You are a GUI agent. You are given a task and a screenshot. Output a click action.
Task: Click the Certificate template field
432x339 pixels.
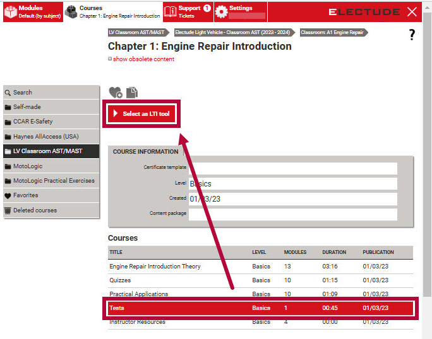(x=293, y=168)
